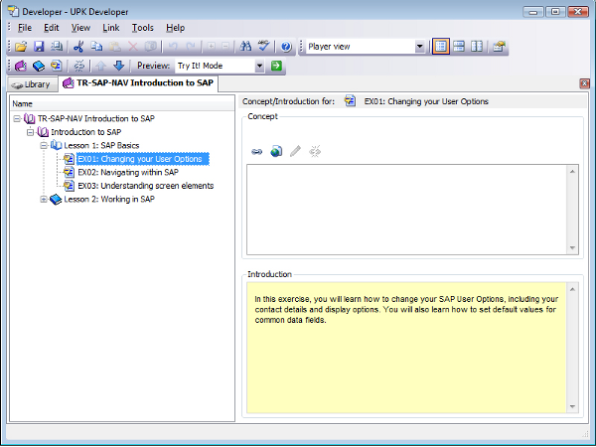Open the Player view dropdown
This screenshot has width=596, height=447.
pos(419,47)
